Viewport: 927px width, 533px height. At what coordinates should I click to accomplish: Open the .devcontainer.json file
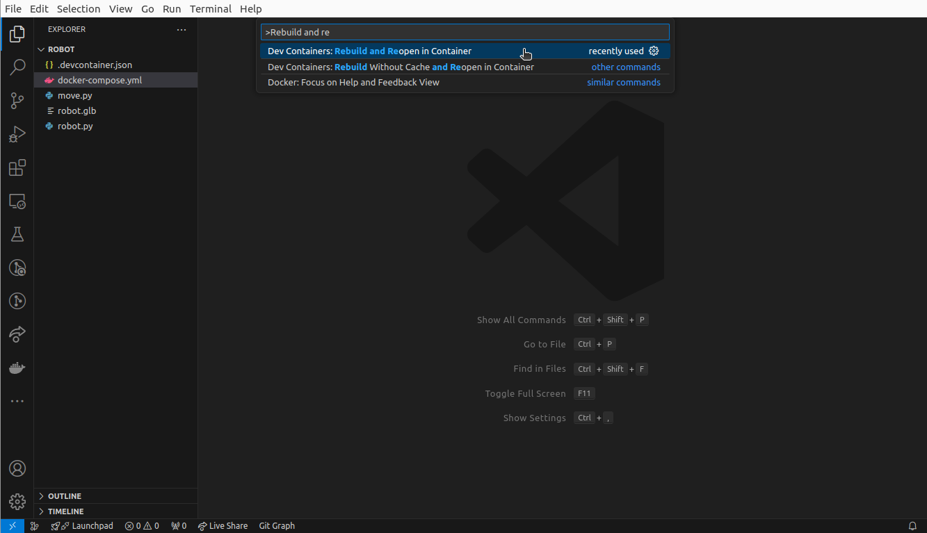(115, 65)
